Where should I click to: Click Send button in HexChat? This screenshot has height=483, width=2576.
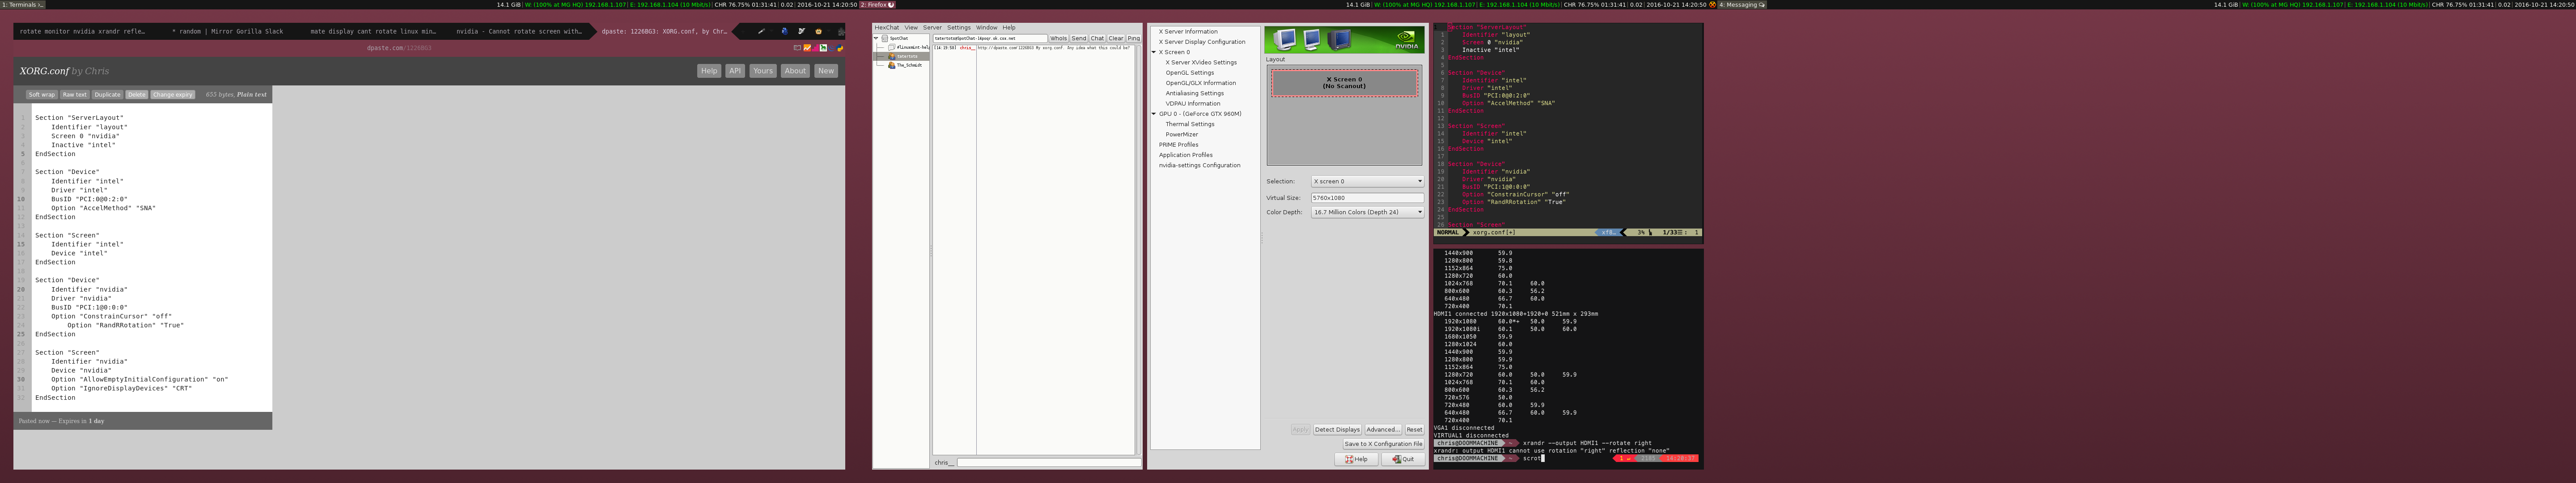tap(1079, 38)
